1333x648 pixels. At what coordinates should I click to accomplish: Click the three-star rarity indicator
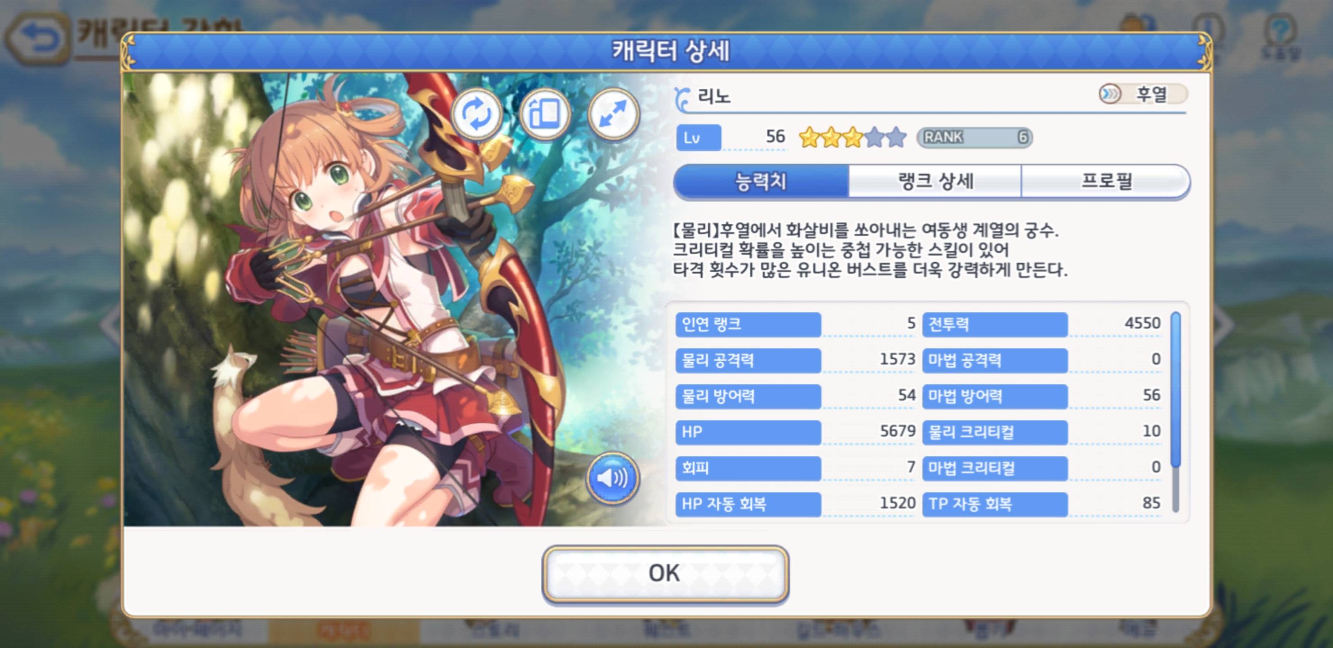tap(852, 137)
